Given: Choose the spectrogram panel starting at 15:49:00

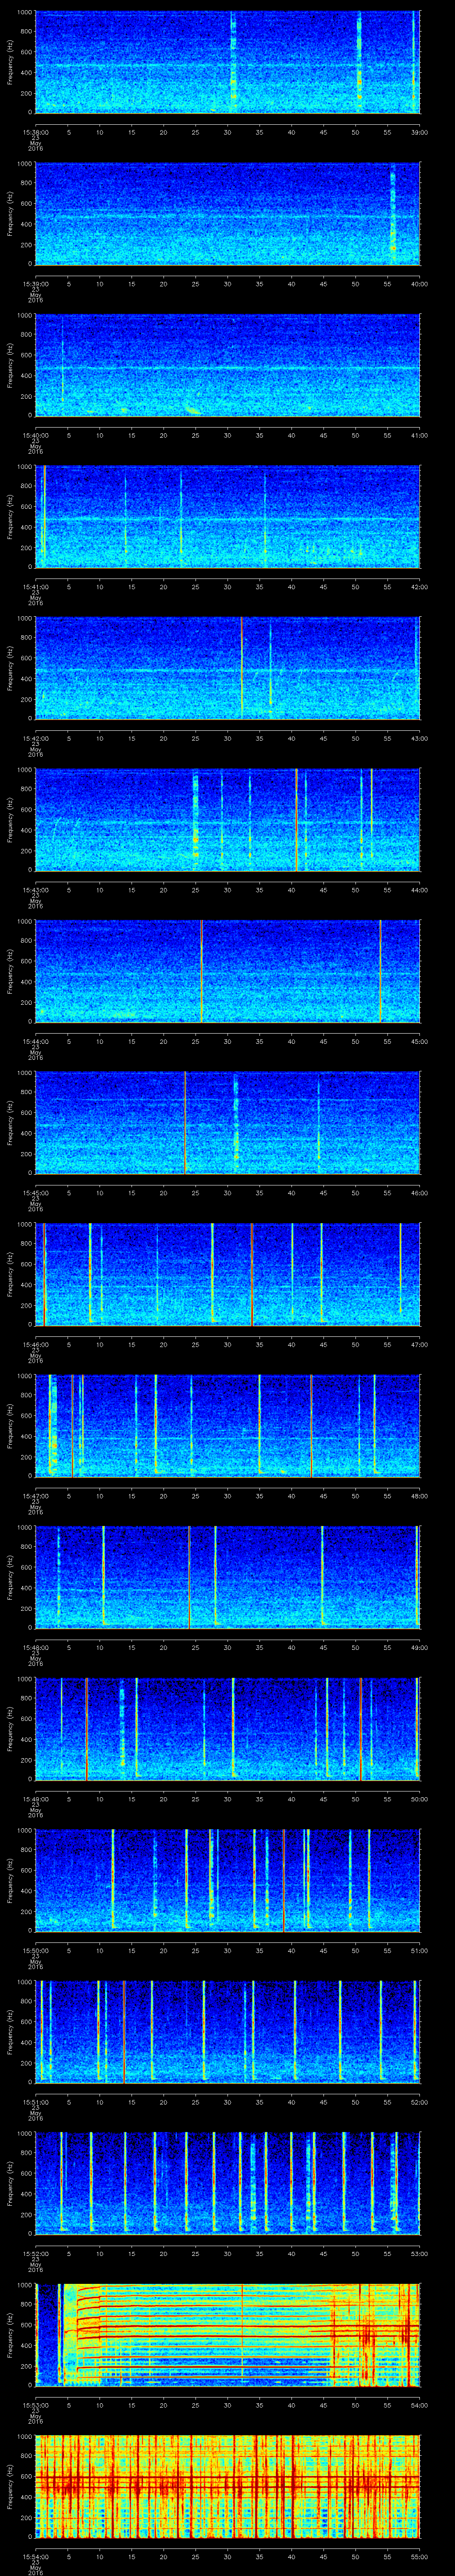Looking at the screenshot, I should tap(227, 1728).
